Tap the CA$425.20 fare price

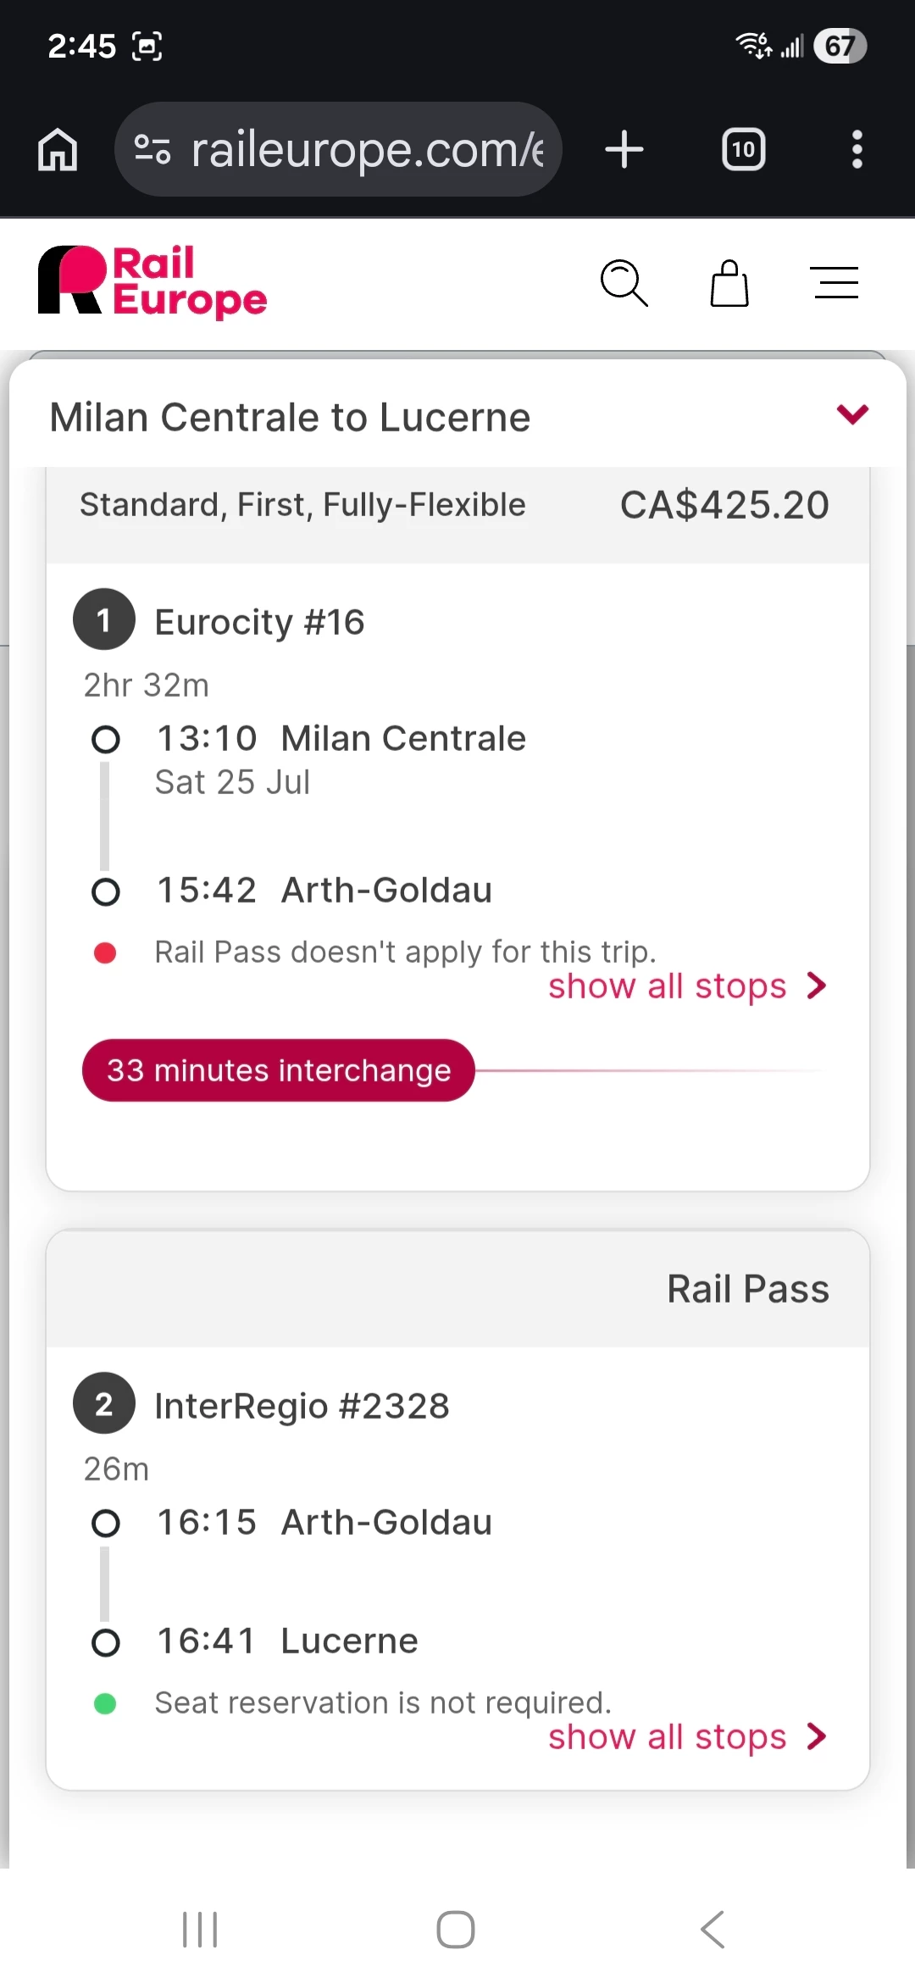point(724,505)
